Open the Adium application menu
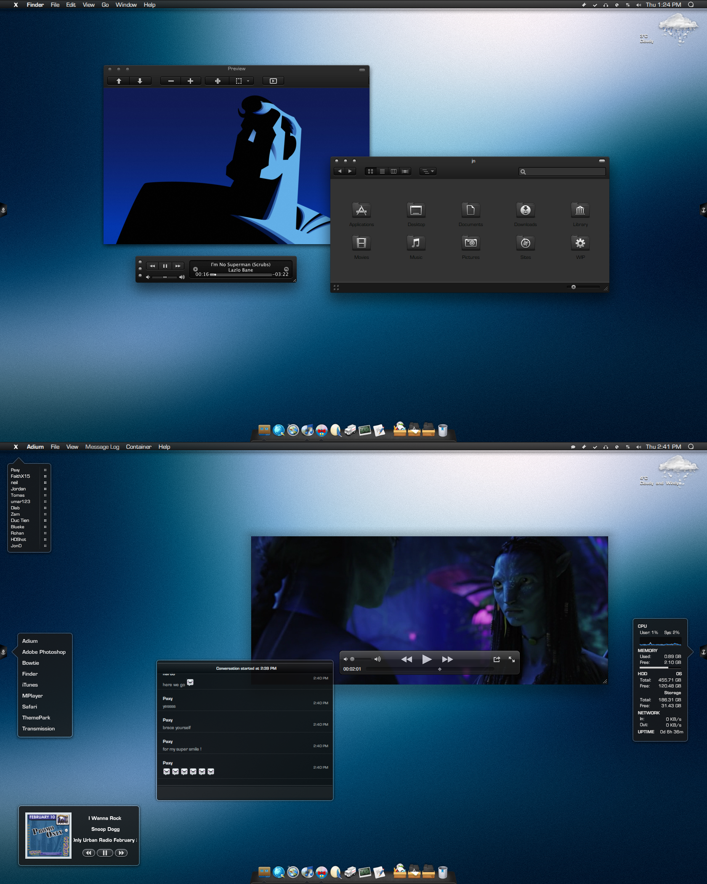The width and height of the screenshot is (707, 884). click(35, 447)
